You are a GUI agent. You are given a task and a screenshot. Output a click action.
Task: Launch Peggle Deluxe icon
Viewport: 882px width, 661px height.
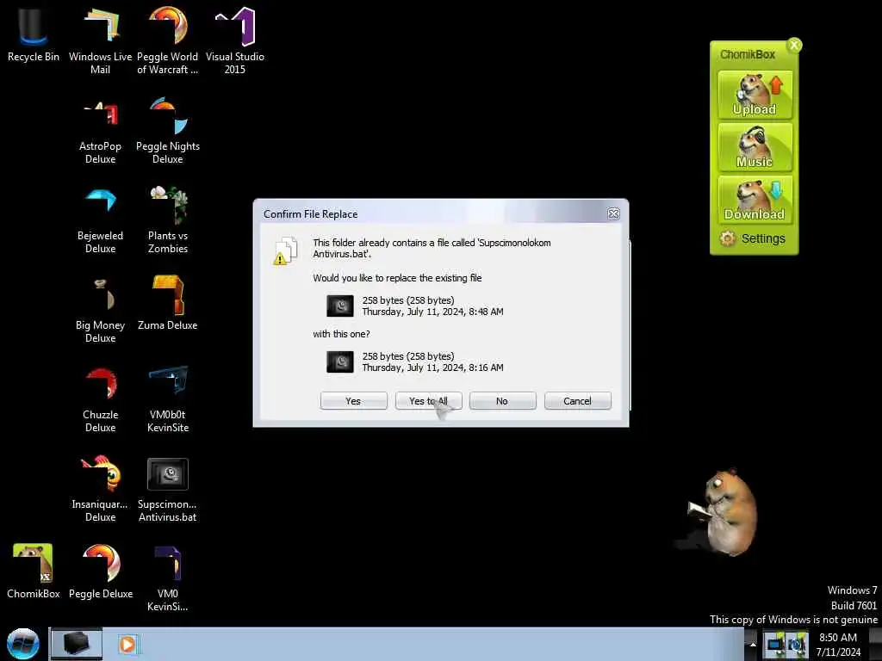(101, 571)
